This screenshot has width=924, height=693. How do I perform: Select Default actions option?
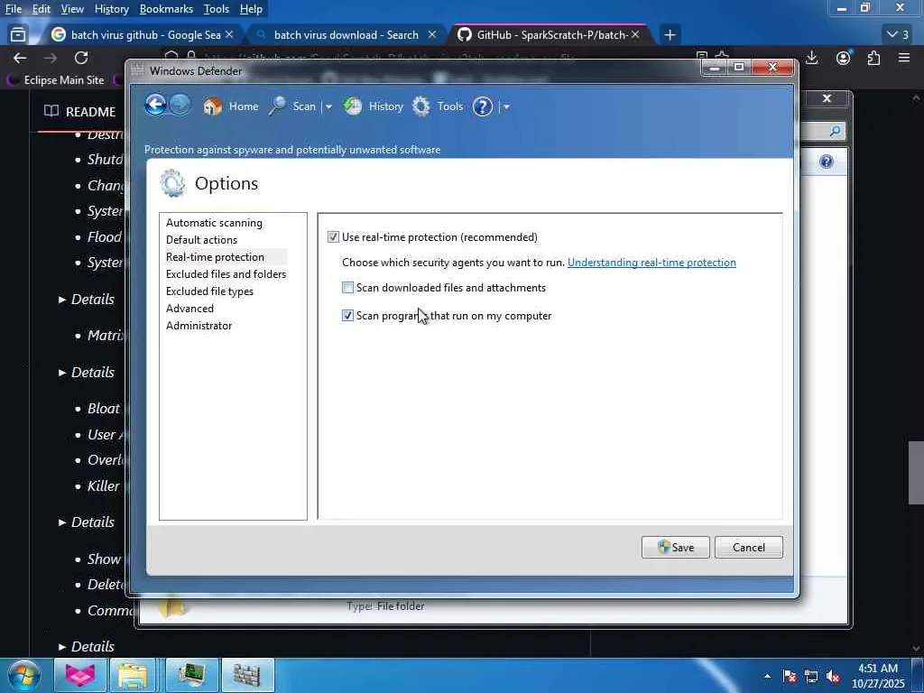coord(201,240)
